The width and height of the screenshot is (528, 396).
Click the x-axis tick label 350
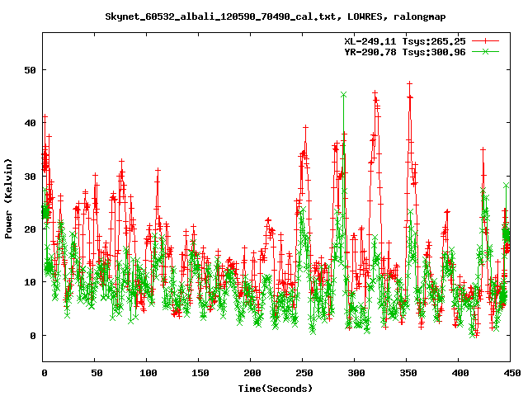(408, 373)
